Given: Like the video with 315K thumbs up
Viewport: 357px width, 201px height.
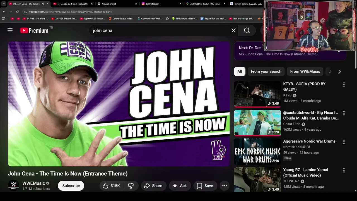Looking at the screenshot, I should 111,186.
